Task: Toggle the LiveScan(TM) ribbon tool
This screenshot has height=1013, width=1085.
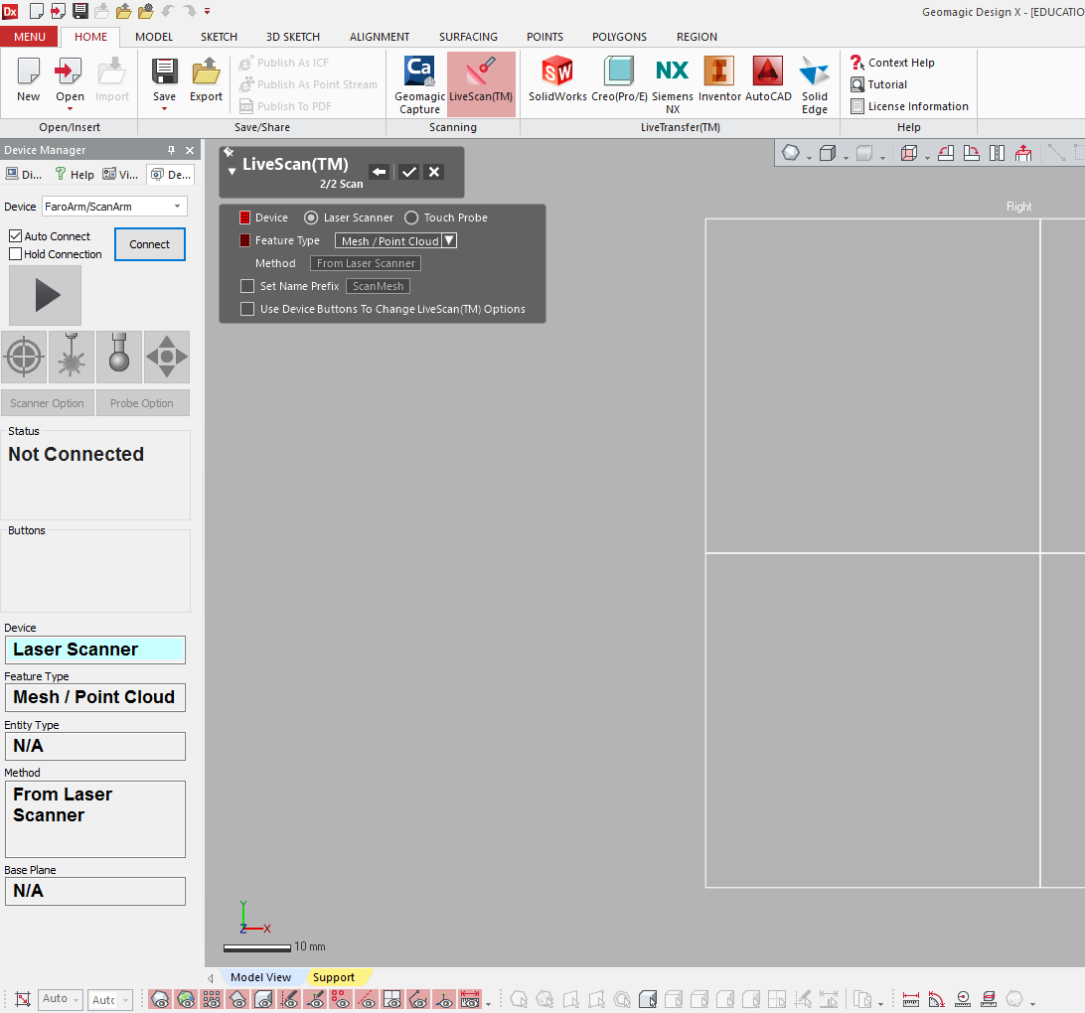Action: point(481,84)
